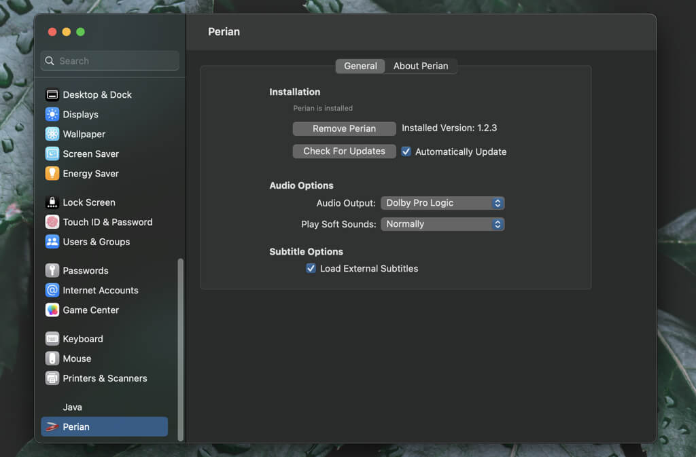Open the Wallpaper pane label
Viewport: 696px width, 457px height.
84,134
